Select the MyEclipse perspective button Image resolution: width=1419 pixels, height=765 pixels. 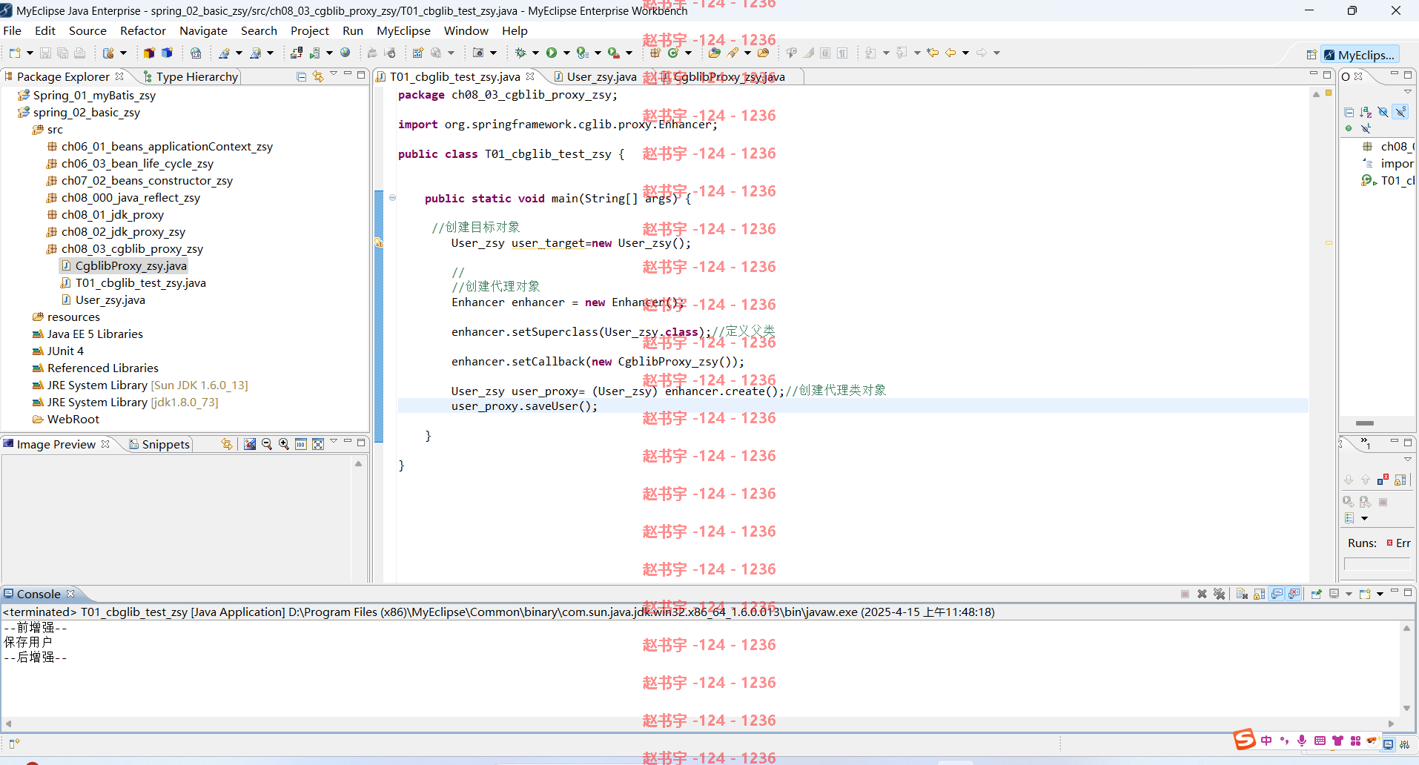click(x=1360, y=55)
